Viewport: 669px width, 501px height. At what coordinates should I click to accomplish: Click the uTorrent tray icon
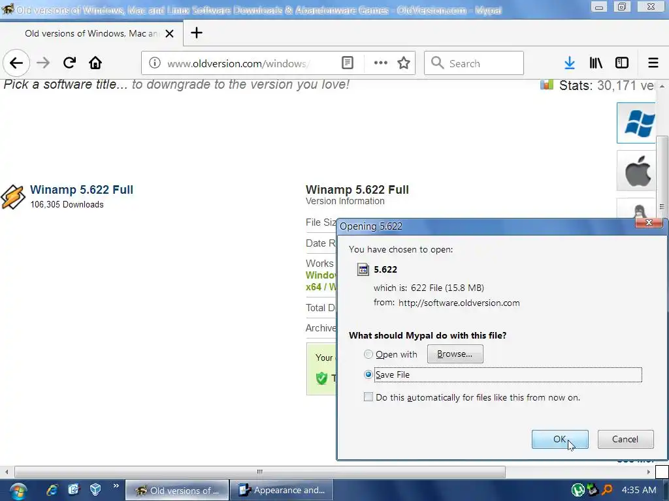[x=578, y=490]
